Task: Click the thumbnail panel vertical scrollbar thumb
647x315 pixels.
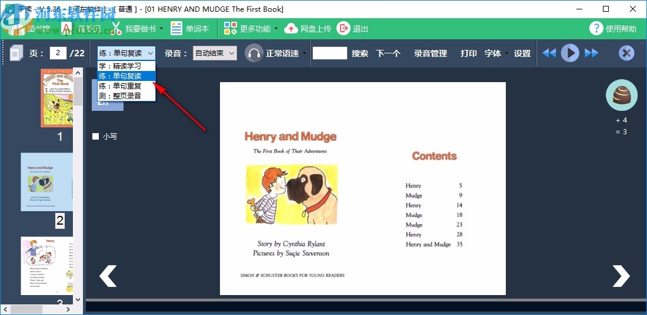Action: [78, 90]
